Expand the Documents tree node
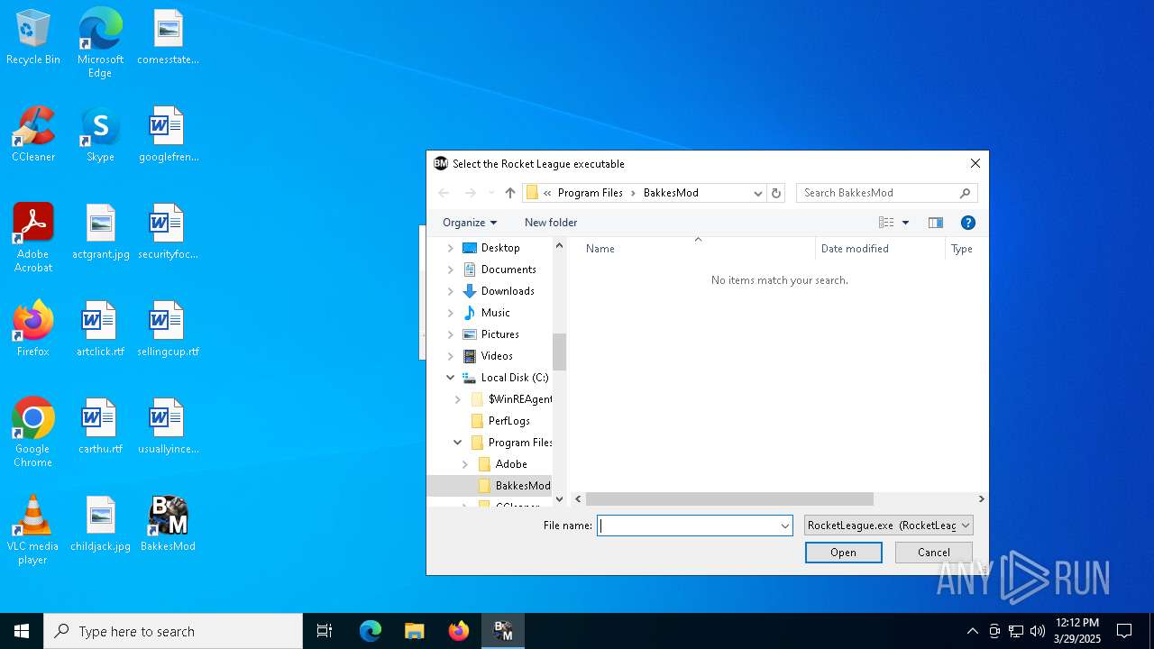This screenshot has width=1154, height=649. [x=451, y=270]
